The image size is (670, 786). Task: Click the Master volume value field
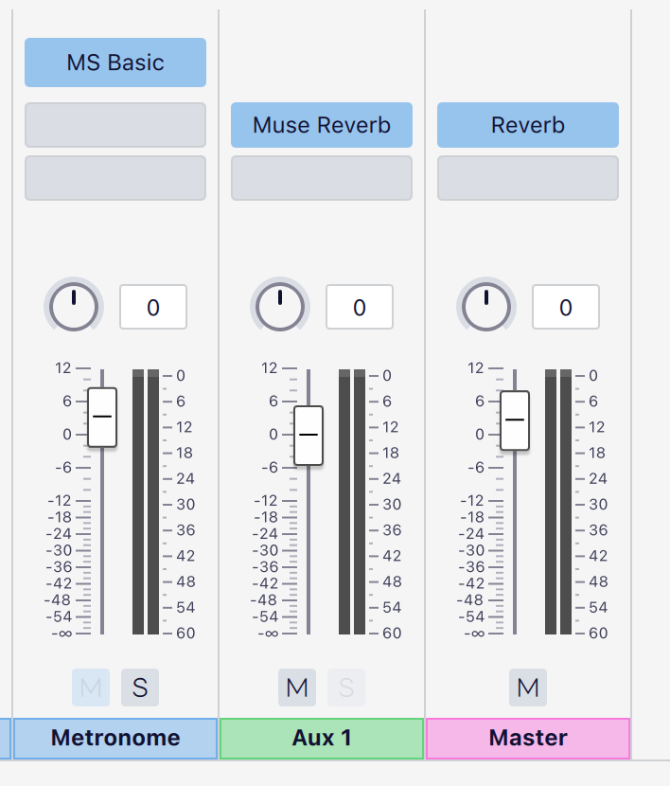coord(565,307)
